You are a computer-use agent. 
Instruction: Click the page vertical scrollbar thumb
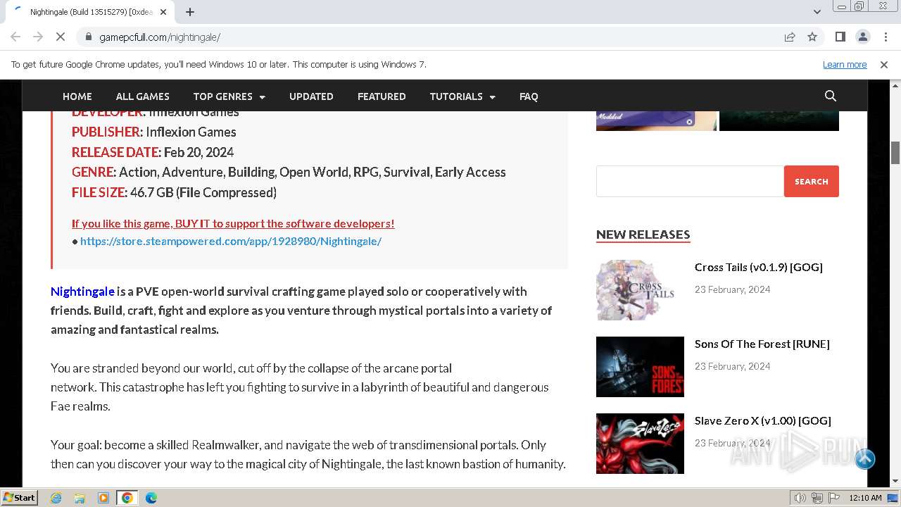[x=895, y=153]
